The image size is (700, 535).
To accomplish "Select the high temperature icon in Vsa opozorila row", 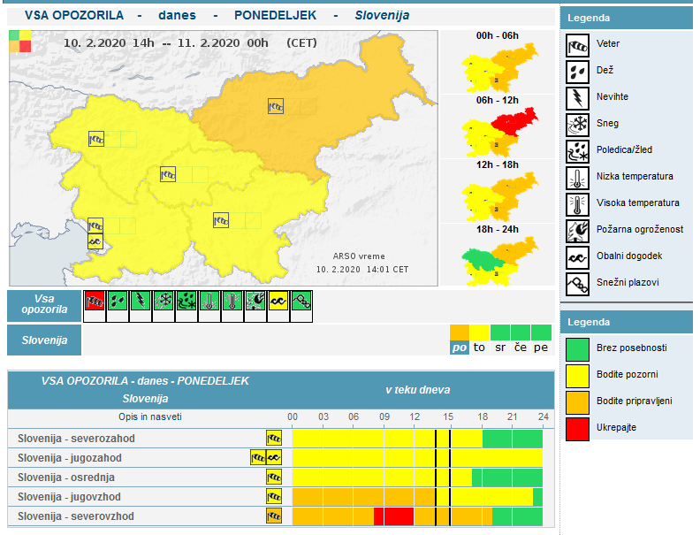I will click(232, 301).
